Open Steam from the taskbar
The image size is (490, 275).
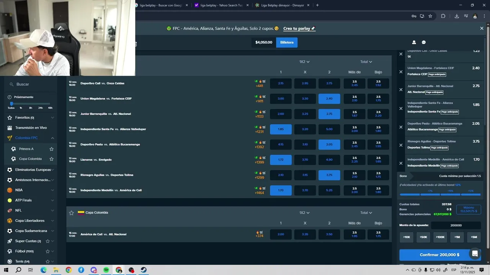click(x=144, y=270)
